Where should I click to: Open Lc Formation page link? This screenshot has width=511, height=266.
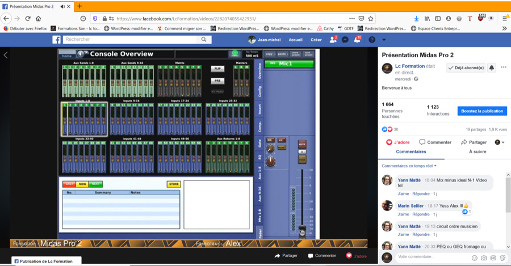[410, 66]
